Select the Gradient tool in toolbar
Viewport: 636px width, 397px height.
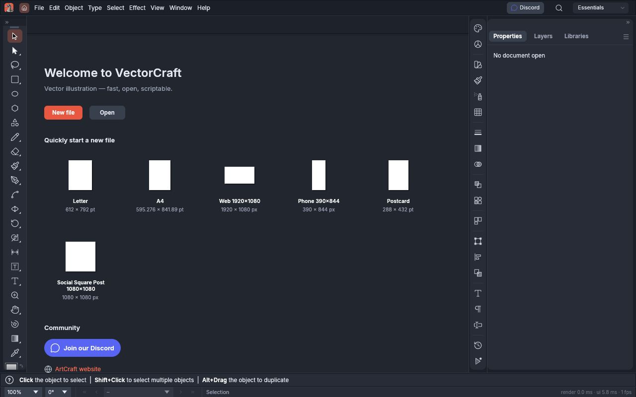point(14,338)
